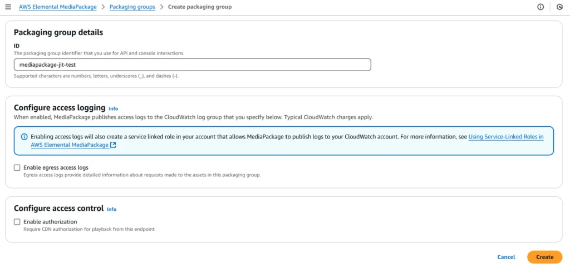Open Info link beside Configure access control

pyautogui.click(x=111, y=209)
